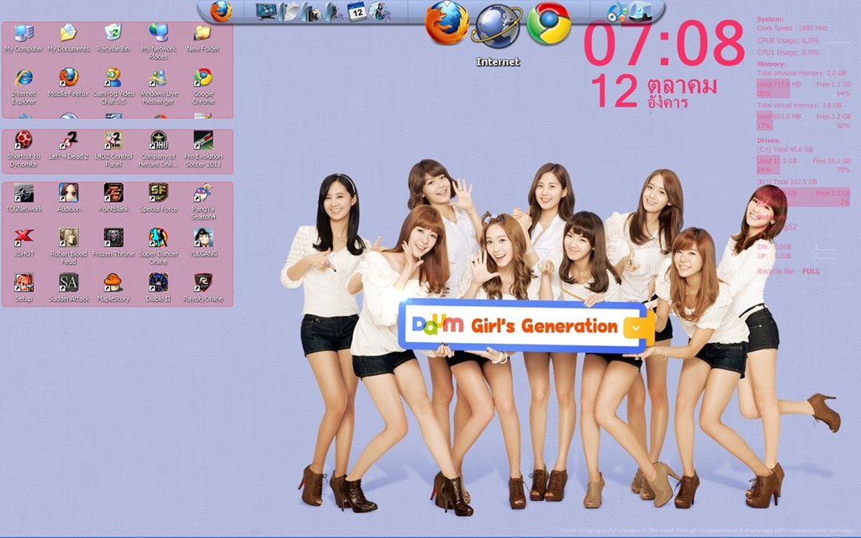Launch the Mozilla Firefox desktop shortcut
The image size is (861, 538).
[68, 82]
